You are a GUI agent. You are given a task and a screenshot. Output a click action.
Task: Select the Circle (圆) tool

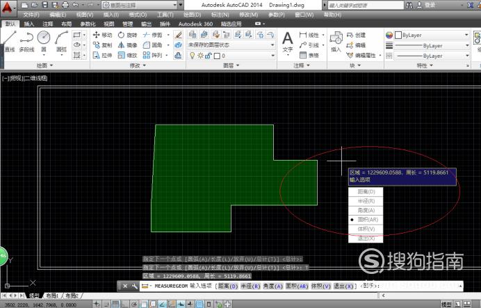pyautogui.click(x=44, y=42)
